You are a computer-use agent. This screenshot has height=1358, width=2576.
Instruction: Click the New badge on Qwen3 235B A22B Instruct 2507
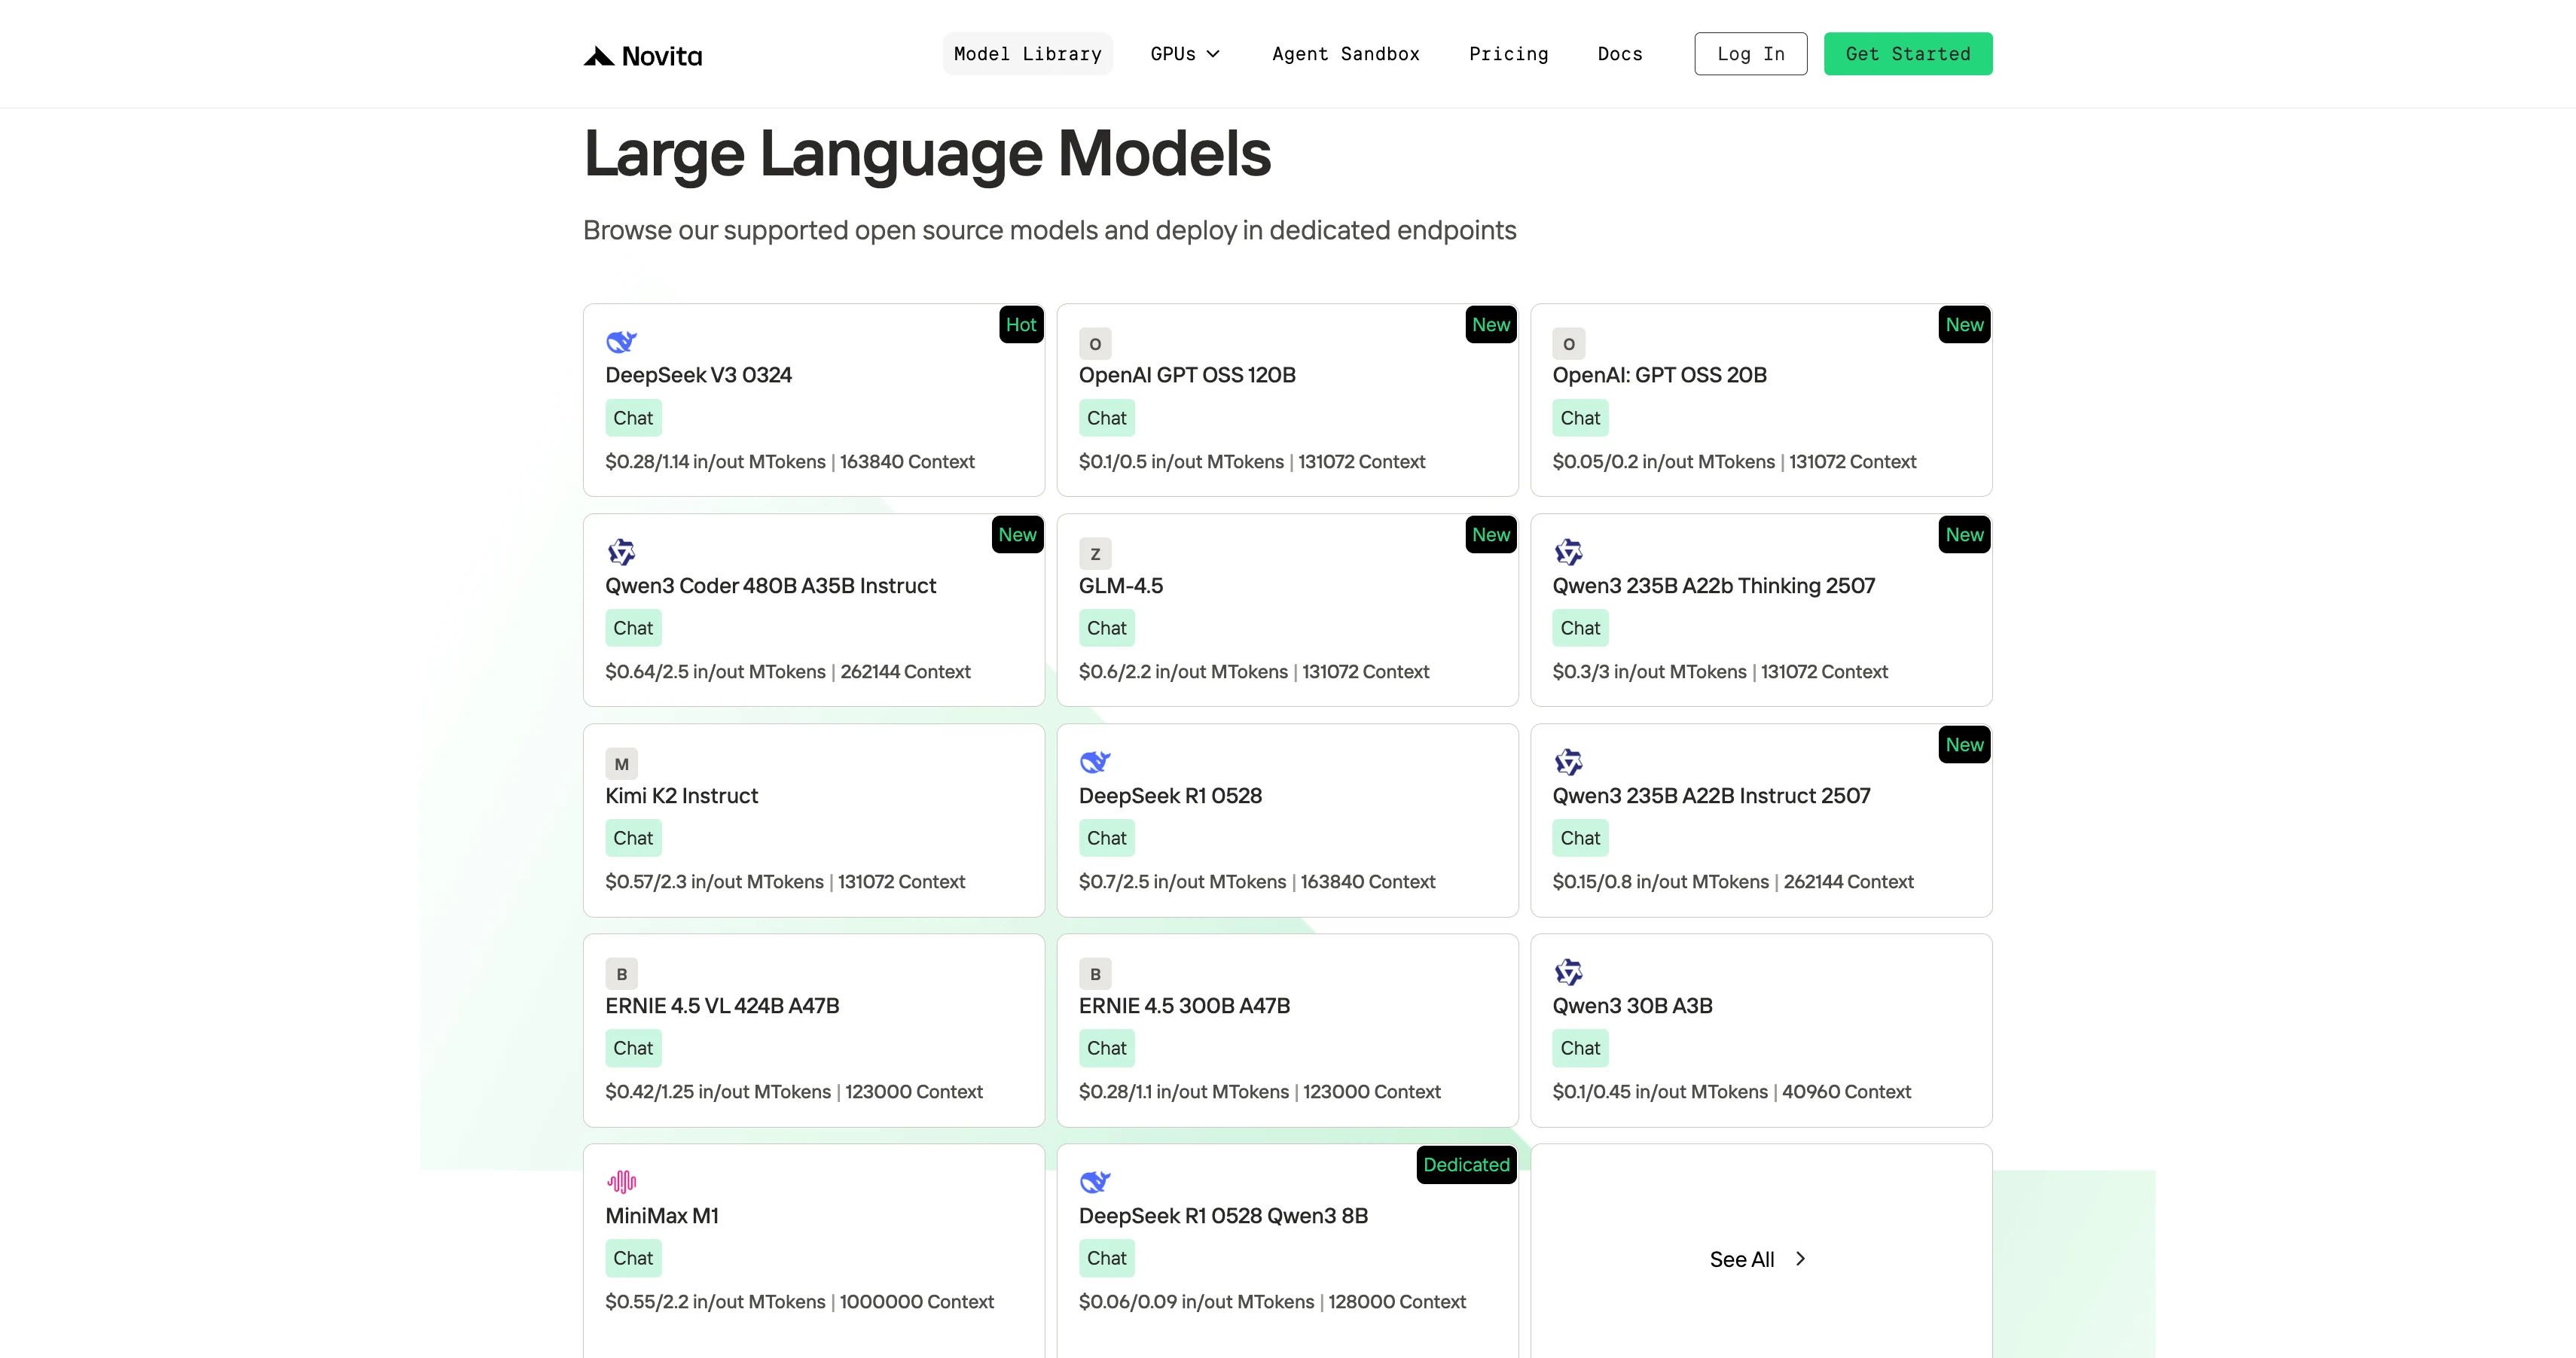coord(1964,744)
